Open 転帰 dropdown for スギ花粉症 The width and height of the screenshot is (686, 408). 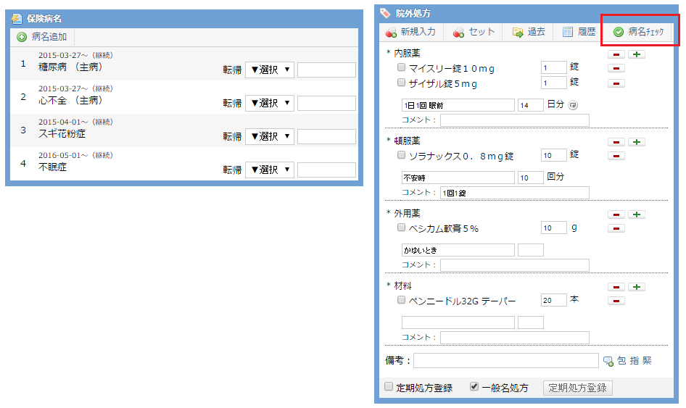tap(270, 136)
